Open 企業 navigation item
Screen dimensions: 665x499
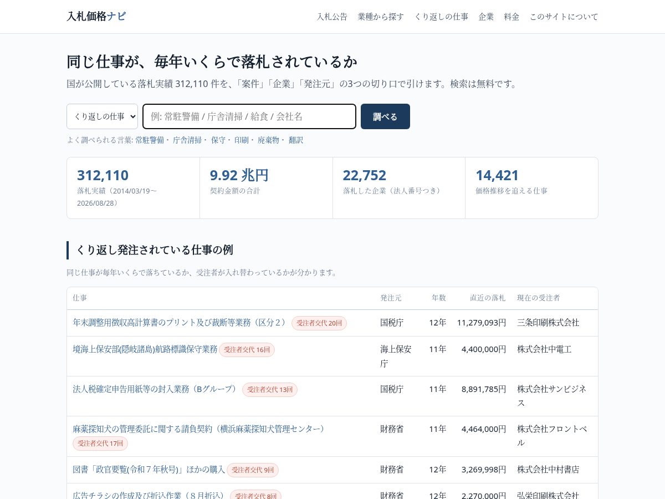coord(486,17)
